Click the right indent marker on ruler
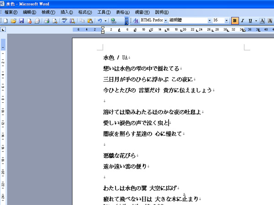The image size is (274, 205). (243, 30)
